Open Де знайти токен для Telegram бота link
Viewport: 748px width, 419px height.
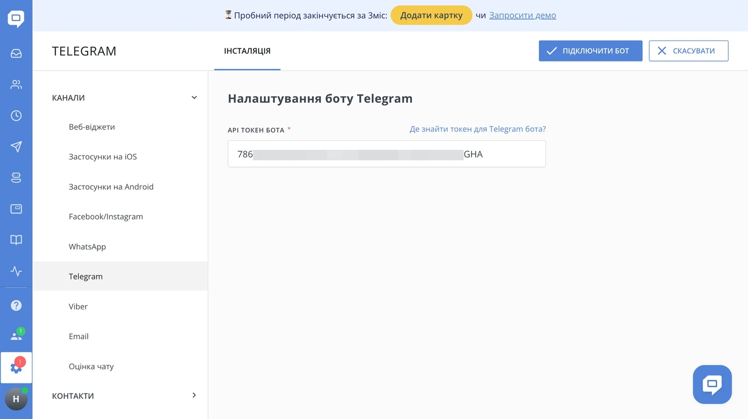click(477, 129)
